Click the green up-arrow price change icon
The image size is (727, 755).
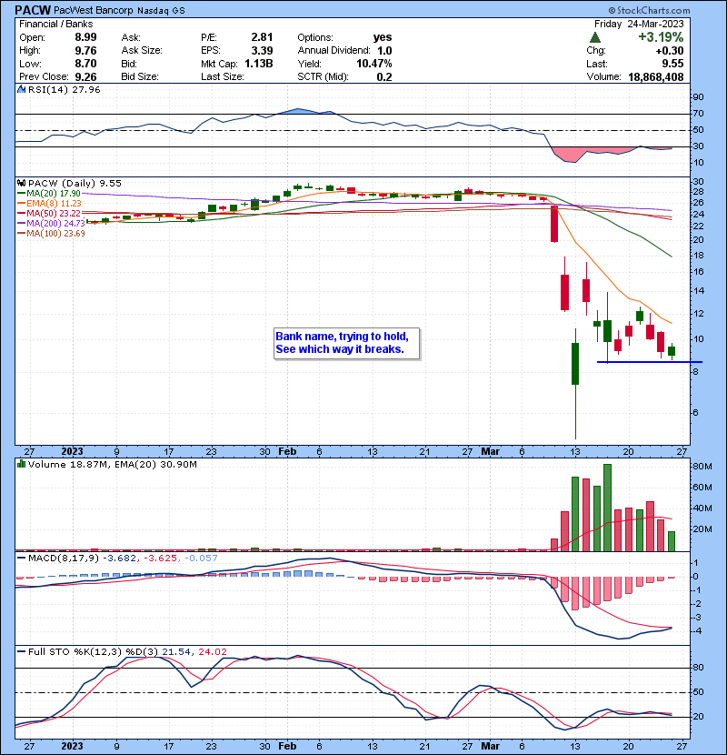(x=594, y=38)
